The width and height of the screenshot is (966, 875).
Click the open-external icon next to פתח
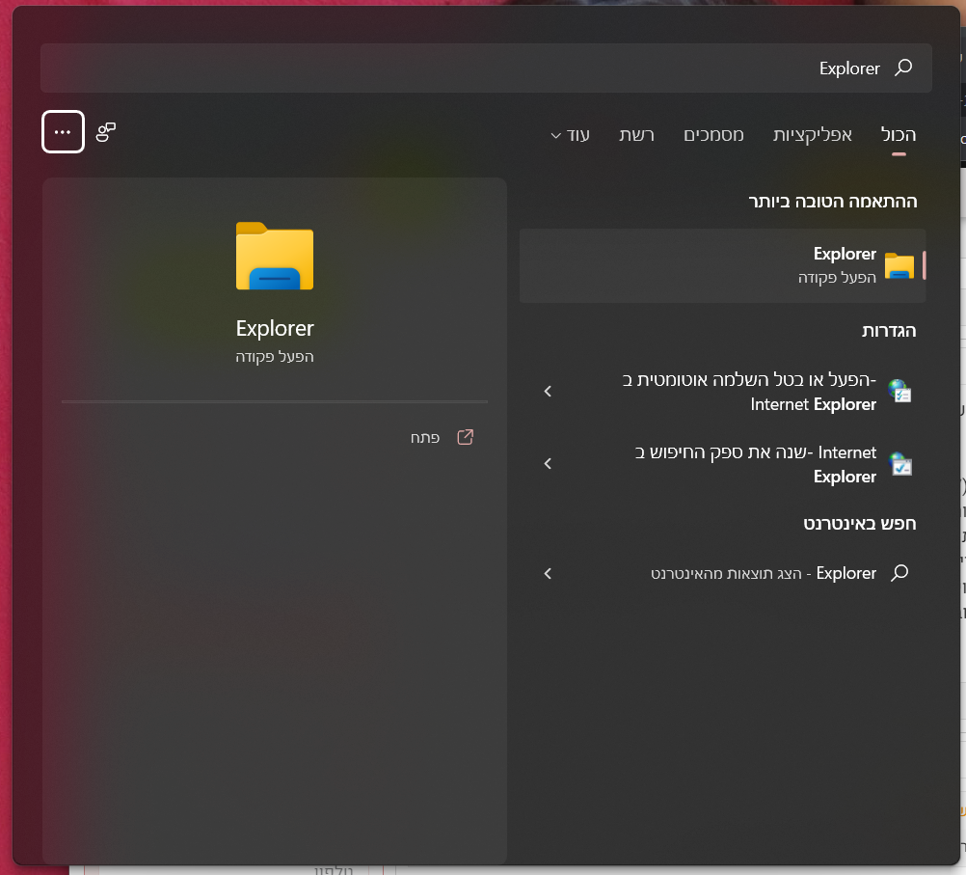pos(465,437)
